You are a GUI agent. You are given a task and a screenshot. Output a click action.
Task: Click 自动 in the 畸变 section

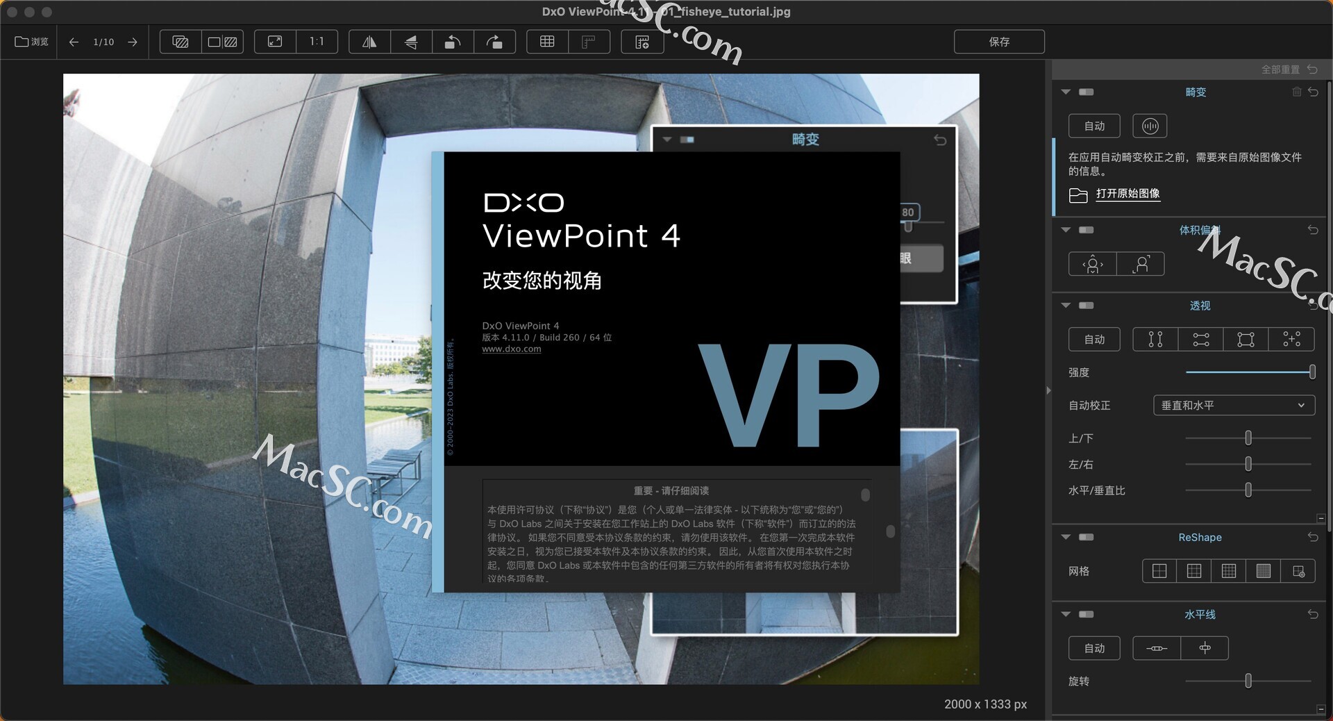tap(1094, 126)
